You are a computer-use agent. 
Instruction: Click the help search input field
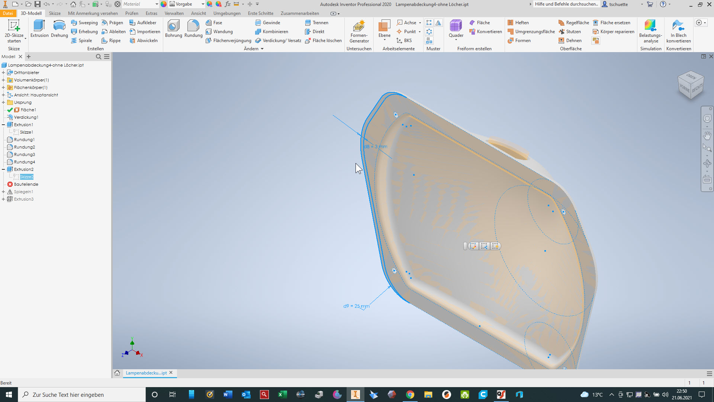click(566, 4)
